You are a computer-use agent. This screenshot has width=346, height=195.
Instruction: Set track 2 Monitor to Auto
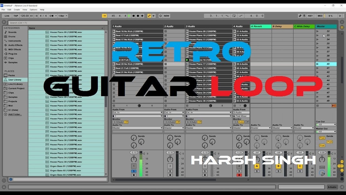click(x=172, y=122)
